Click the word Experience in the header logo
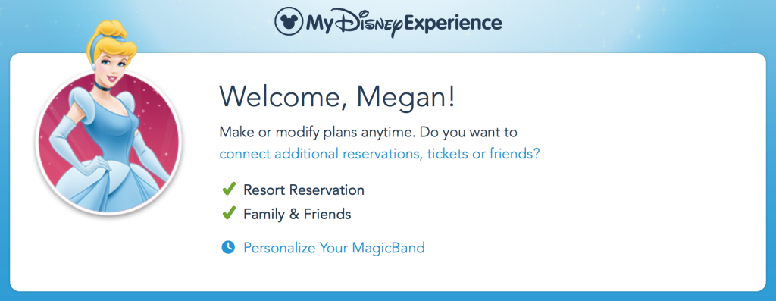Screen dimensions: 776x301 [453, 24]
